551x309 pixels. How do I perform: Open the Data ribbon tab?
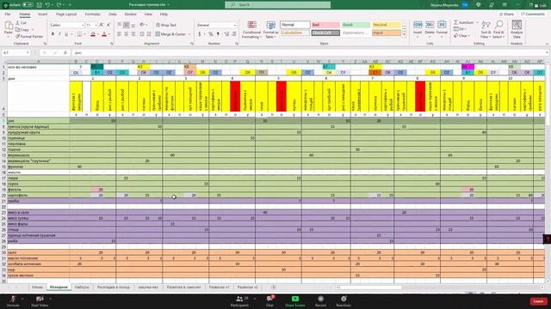pyautogui.click(x=113, y=14)
